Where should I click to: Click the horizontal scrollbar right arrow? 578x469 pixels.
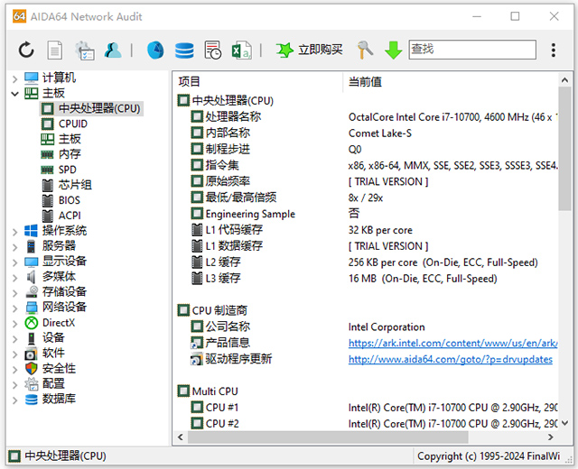tap(551, 437)
